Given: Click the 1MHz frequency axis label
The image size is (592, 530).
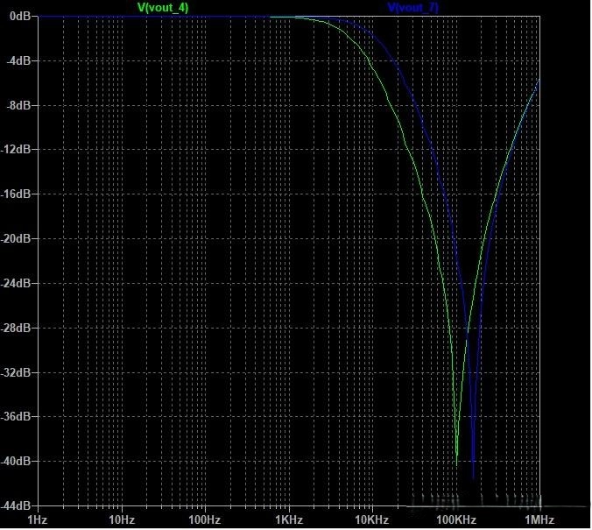Looking at the screenshot, I should pyautogui.click(x=539, y=519).
